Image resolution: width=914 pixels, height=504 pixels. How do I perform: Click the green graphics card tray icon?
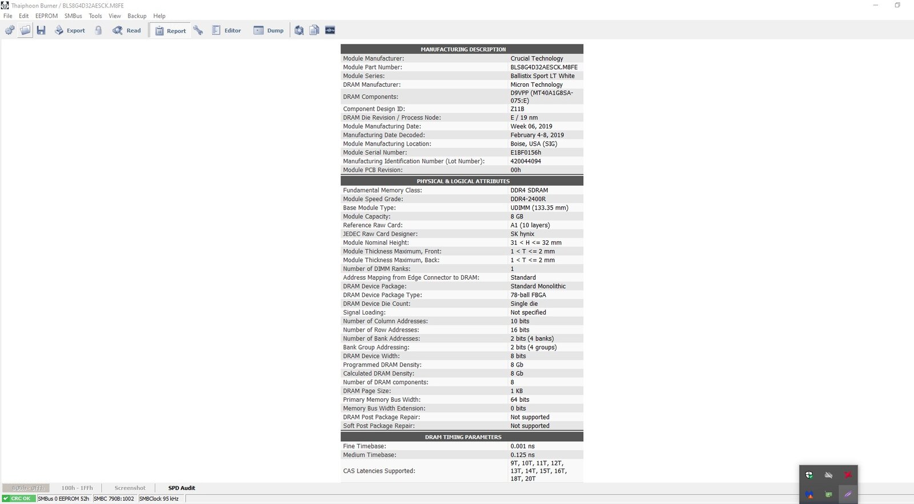click(828, 494)
